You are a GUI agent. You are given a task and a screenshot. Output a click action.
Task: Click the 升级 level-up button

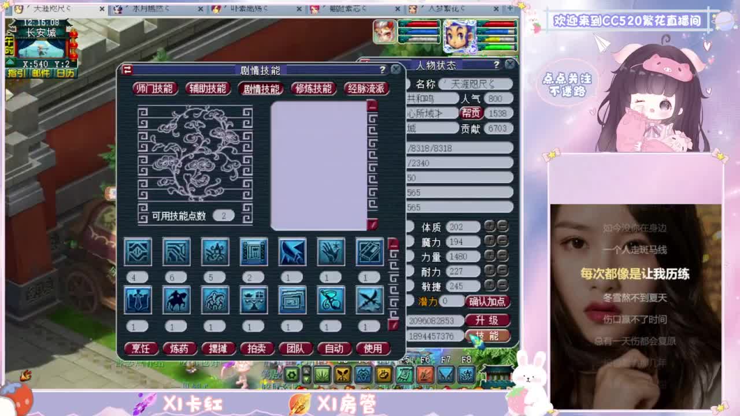[x=487, y=320]
